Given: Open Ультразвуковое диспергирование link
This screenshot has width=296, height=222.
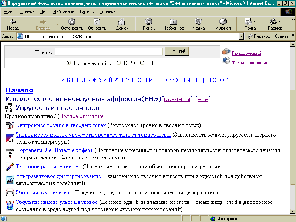Looking at the screenshot, I should (x=58, y=176).
